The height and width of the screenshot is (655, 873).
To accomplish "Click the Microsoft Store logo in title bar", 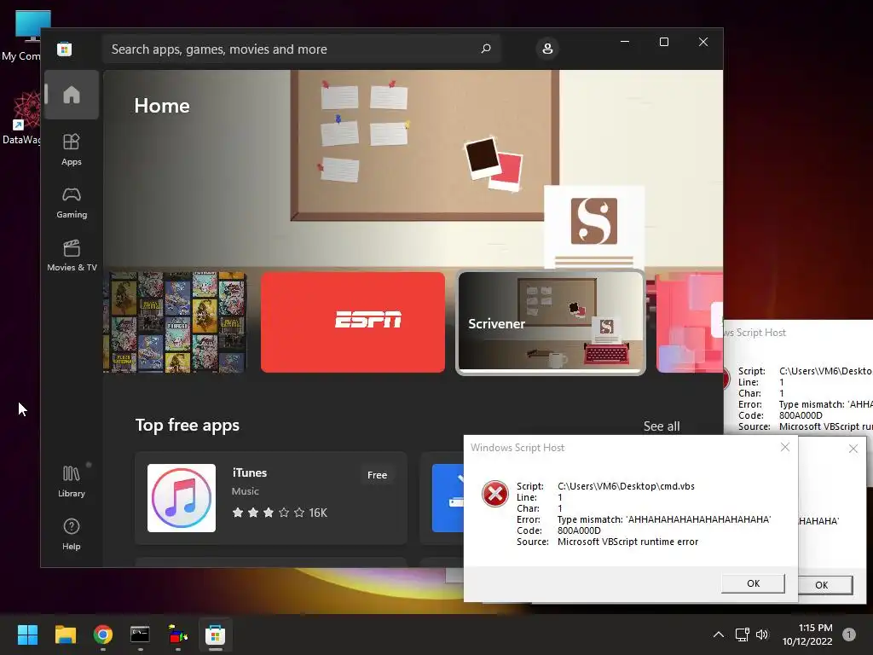I will 65,49.
